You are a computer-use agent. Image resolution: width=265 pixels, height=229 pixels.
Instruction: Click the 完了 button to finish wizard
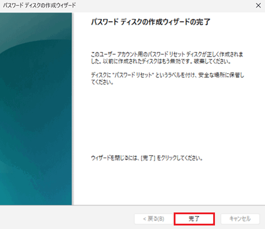click(194, 219)
